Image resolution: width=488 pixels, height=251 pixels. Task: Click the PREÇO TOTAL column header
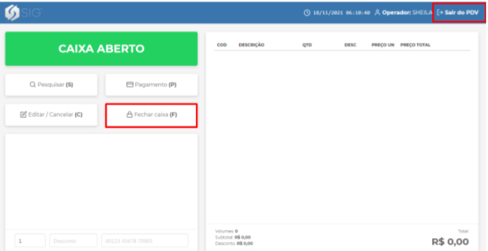415,45
